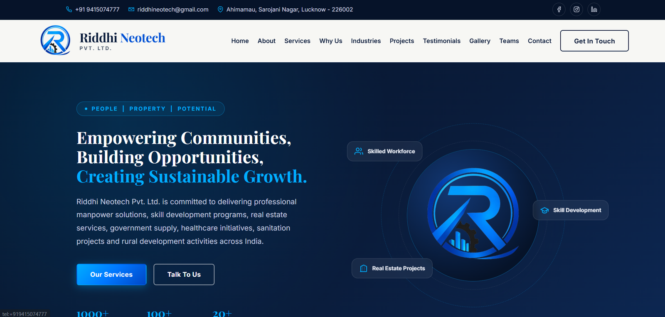
Task: Click the Get In Touch button
Action: point(594,41)
